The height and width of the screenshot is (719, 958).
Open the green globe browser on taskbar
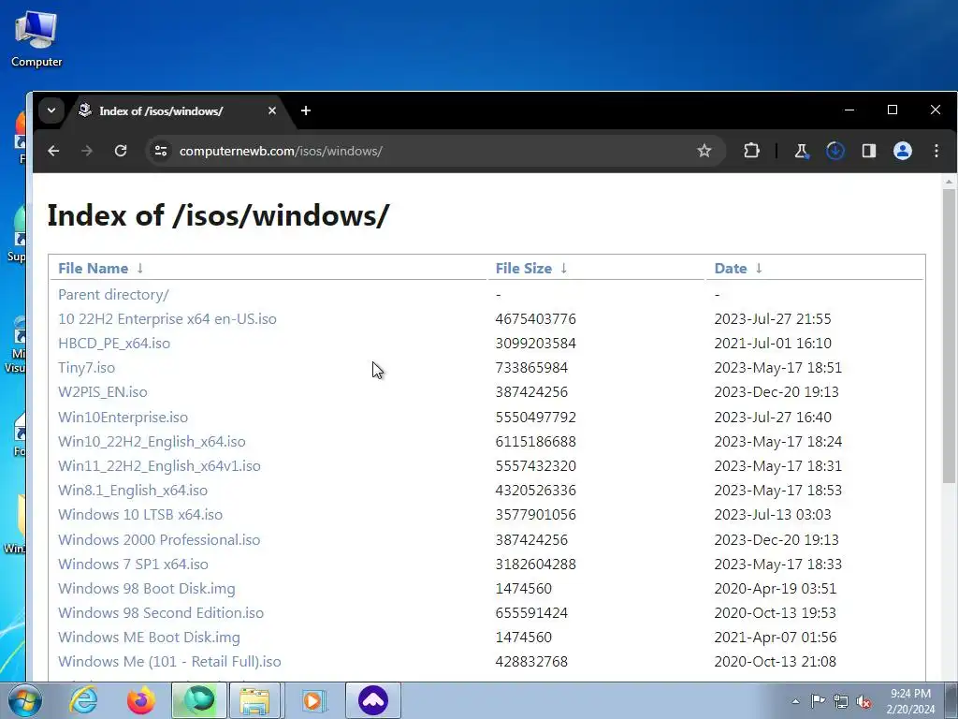coord(199,700)
